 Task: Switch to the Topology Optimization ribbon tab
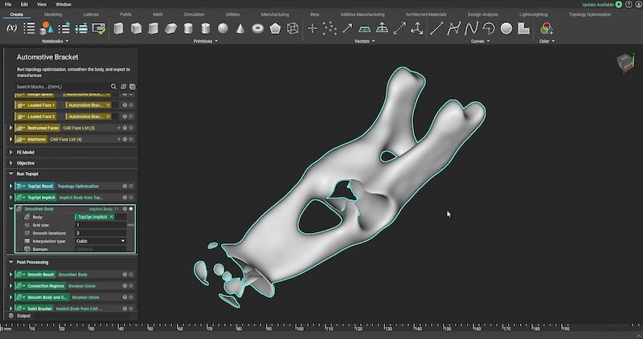(590, 14)
